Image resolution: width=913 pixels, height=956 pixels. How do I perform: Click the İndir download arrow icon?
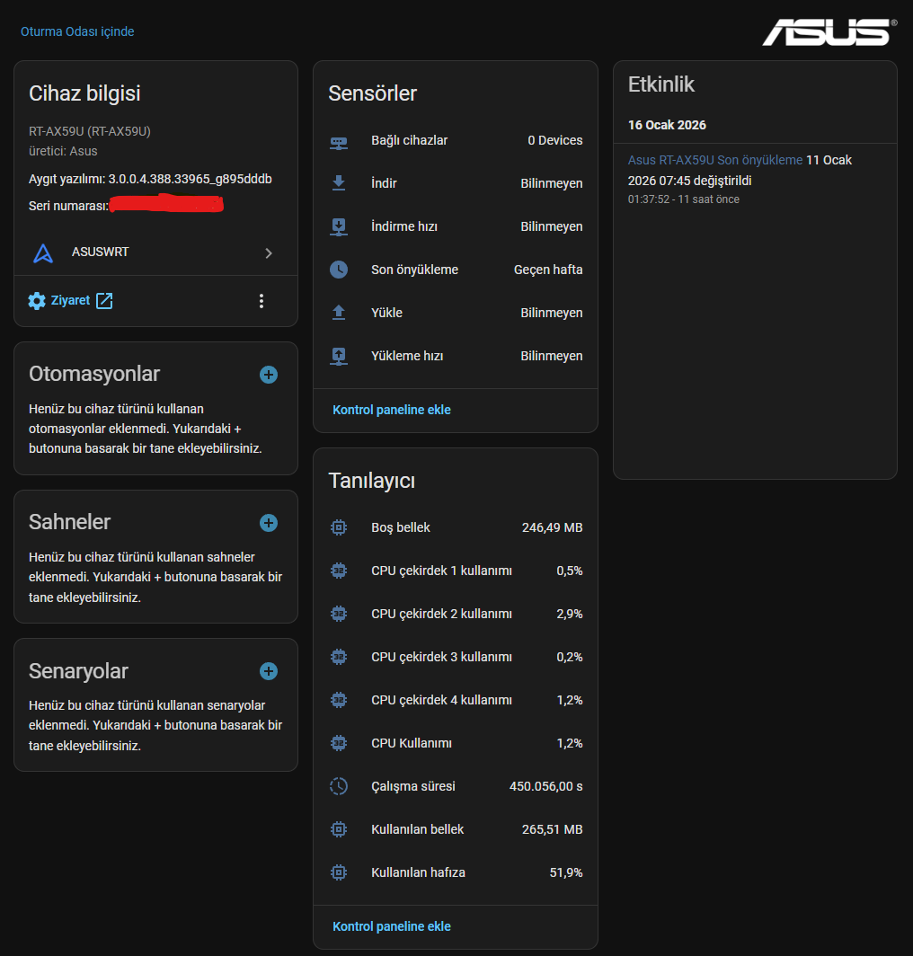[x=339, y=183]
